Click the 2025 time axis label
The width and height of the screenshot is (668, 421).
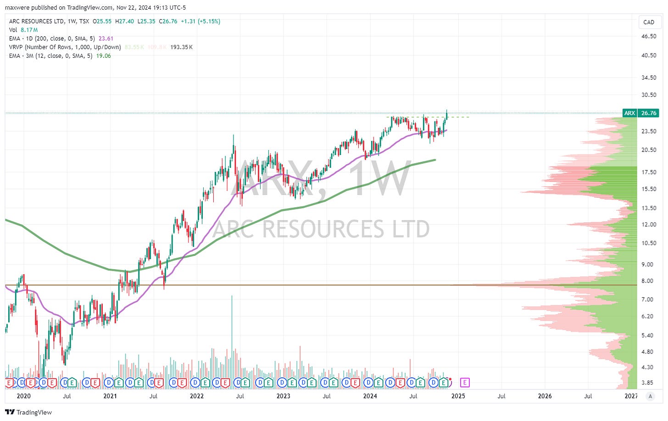click(x=458, y=396)
